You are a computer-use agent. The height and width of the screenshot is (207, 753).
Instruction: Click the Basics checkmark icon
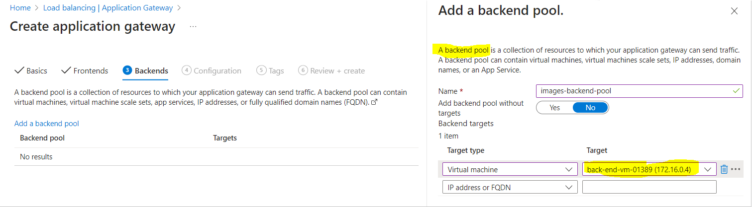click(19, 70)
